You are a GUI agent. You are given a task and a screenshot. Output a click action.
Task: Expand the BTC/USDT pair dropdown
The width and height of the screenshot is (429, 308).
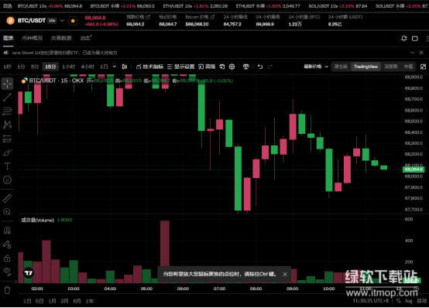point(62,21)
